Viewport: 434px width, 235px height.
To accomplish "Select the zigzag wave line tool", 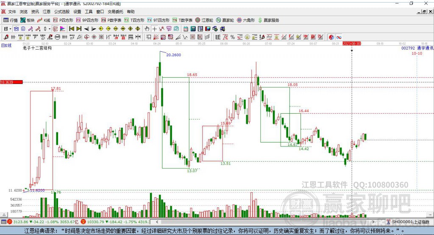I will click(x=185, y=37).
